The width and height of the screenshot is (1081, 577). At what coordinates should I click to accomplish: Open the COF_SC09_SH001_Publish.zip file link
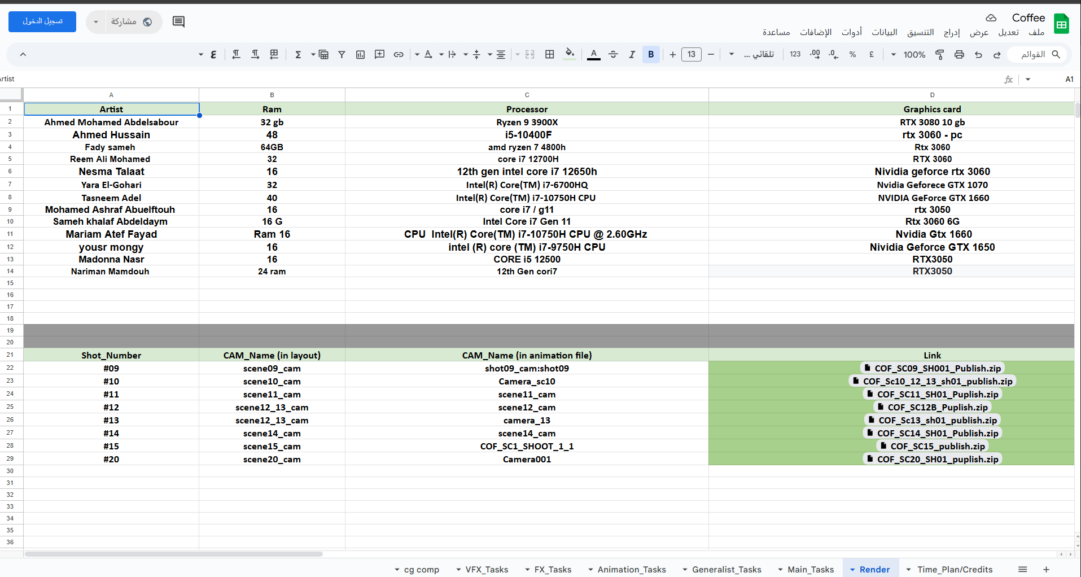pos(937,368)
